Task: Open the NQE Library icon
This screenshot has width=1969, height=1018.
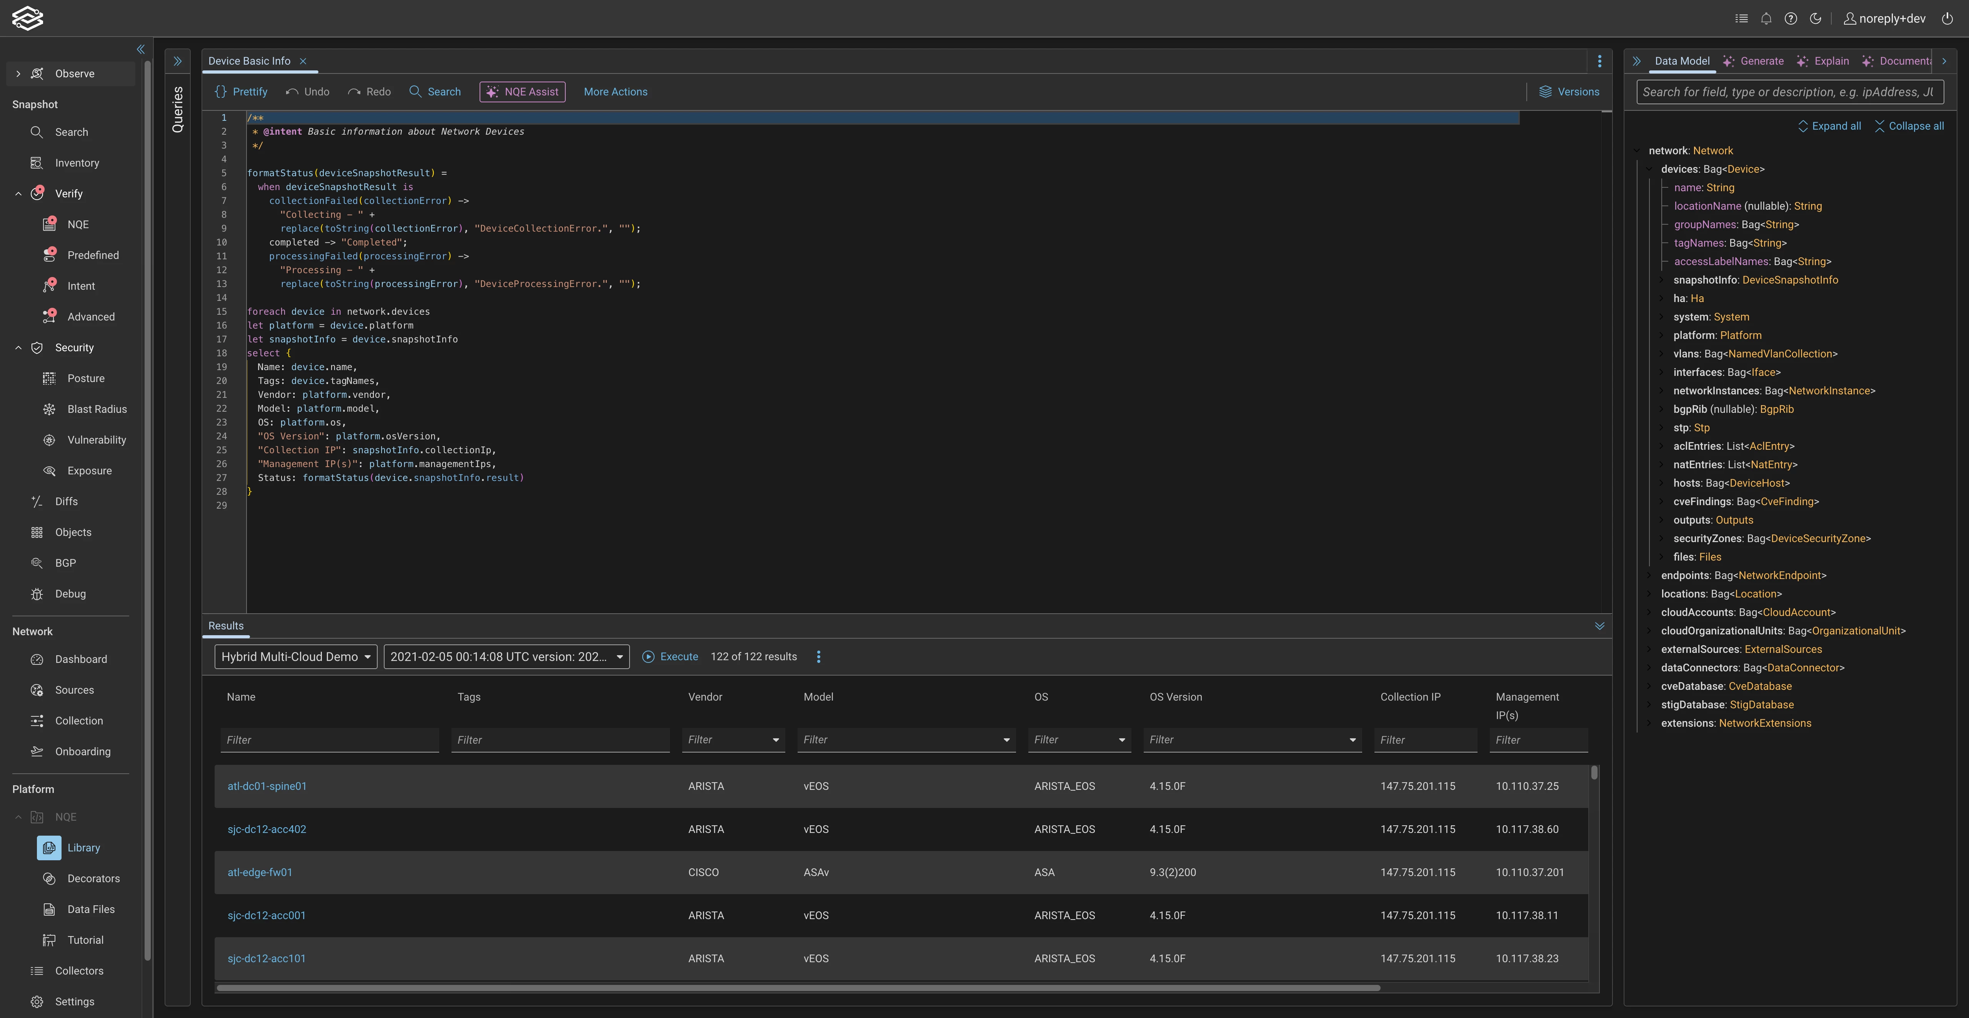Action: (49, 848)
